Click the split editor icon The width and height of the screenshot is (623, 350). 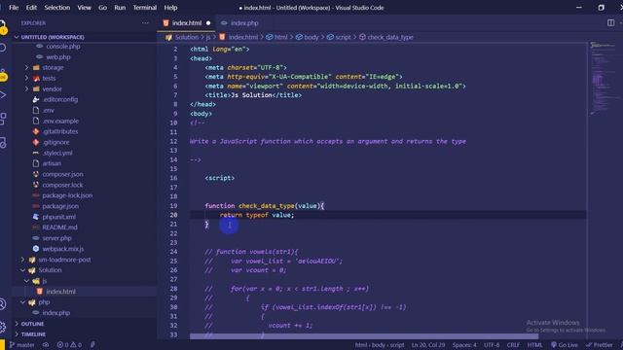(x=610, y=23)
